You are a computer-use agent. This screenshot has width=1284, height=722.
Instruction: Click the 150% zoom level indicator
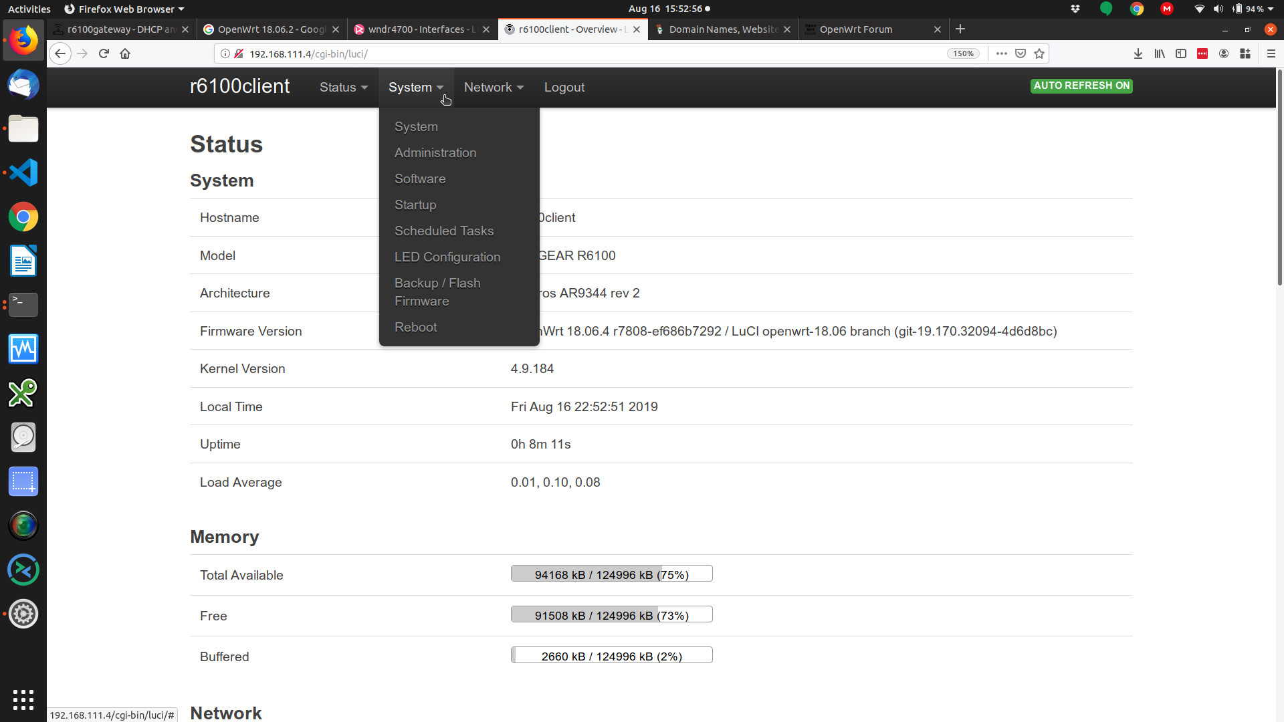(963, 53)
